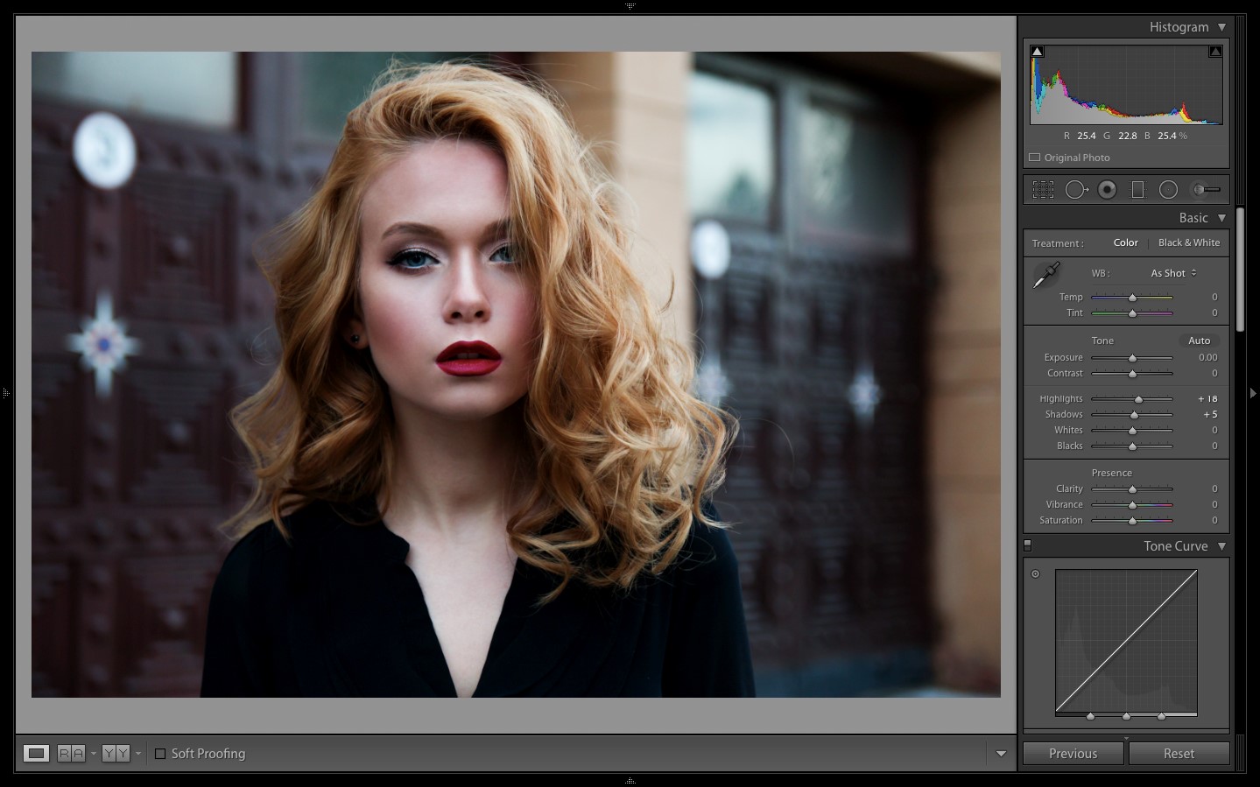Screen dimensions: 1260x787
Task: Activate the Spot Removal tool
Action: [1076, 190]
